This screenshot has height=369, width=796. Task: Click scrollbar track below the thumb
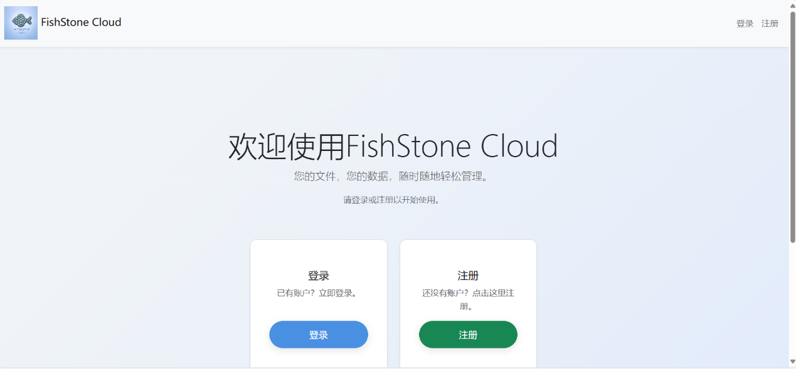792,299
